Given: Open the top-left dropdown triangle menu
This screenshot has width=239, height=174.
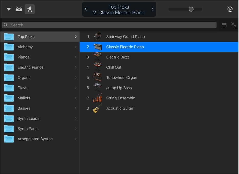Looking at the screenshot, I should pos(9,9).
